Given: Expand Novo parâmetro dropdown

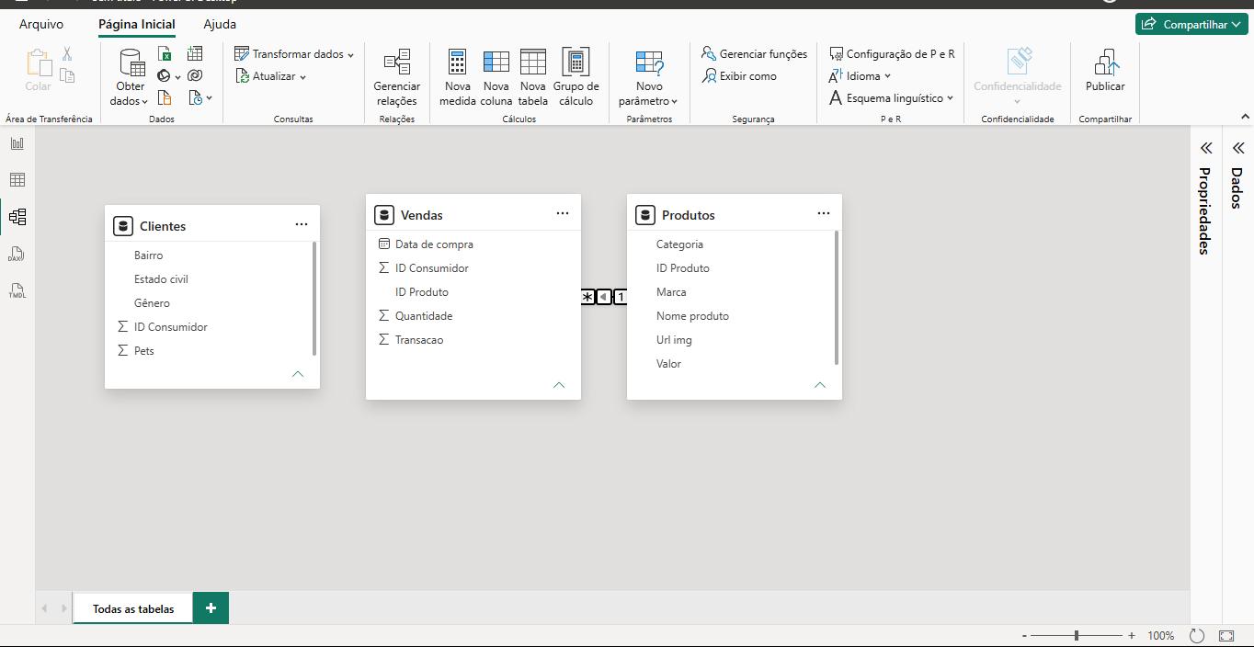Looking at the screenshot, I should 648,94.
